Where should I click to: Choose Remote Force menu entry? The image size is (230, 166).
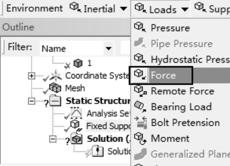(182, 91)
